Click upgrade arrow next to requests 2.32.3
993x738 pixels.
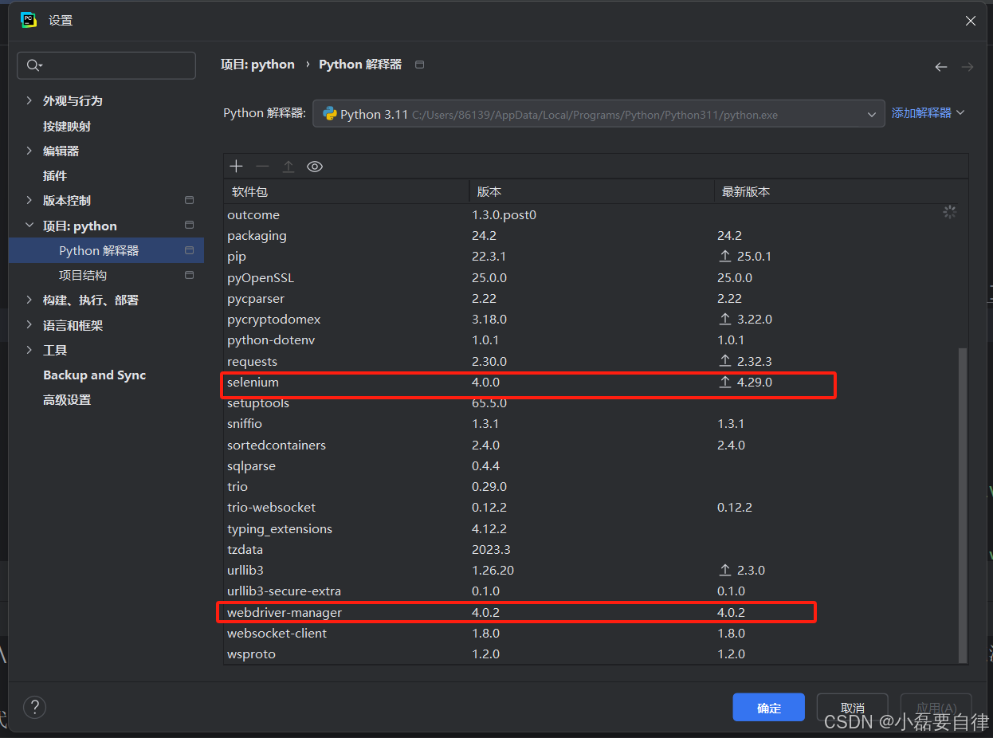[725, 361]
